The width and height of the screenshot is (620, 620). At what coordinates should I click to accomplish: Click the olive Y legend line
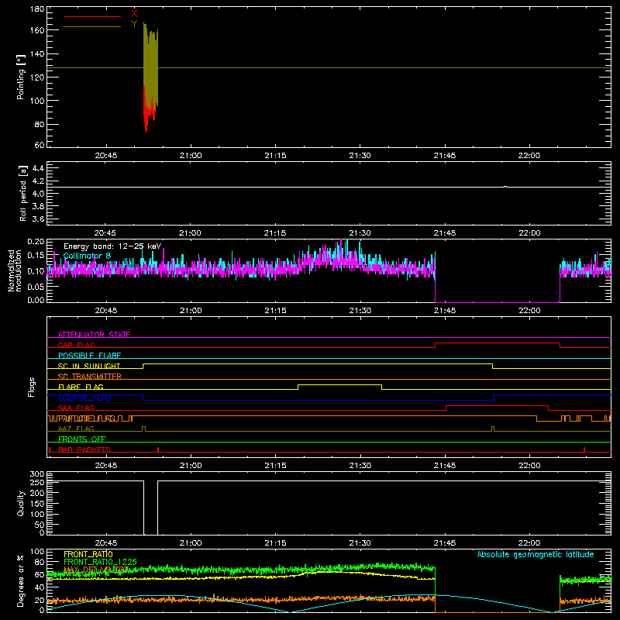pos(92,27)
